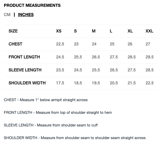Switch measurements to CM units
Image resolution: width=165 pixels, height=149 pixels.
click(7, 15)
